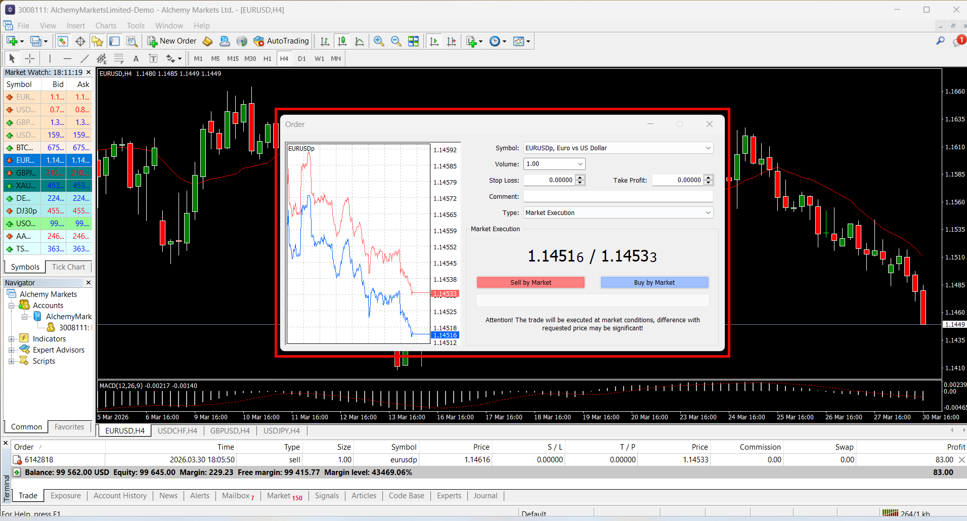Switch to the Tick Chart tab

coord(68,267)
